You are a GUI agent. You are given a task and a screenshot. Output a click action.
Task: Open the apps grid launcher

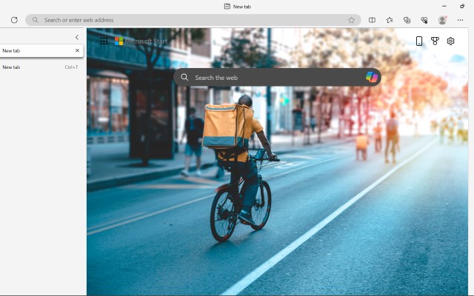point(104,41)
